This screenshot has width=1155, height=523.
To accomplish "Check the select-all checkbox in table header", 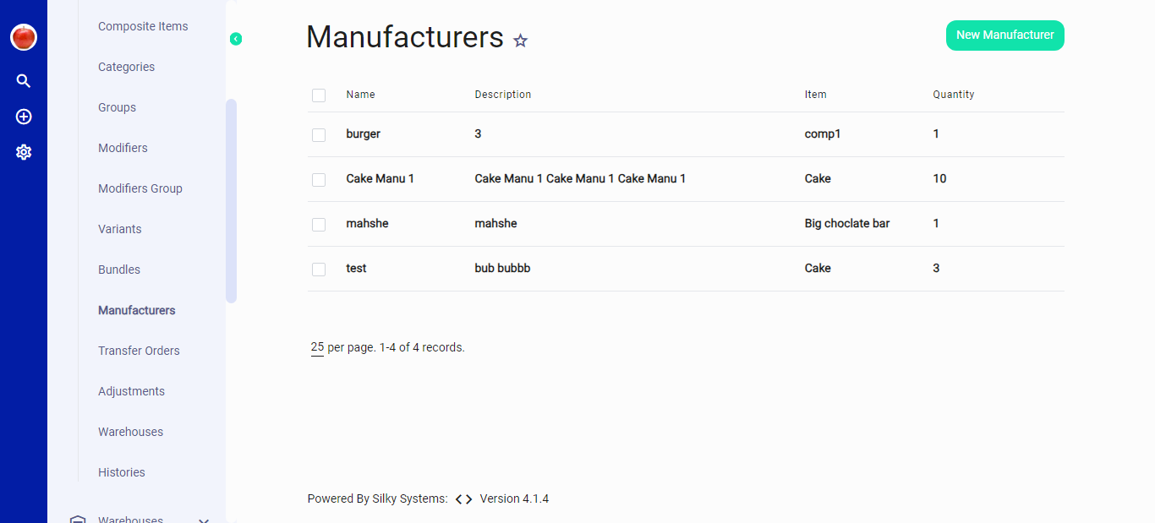I will pyautogui.click(x=319, y=95).
